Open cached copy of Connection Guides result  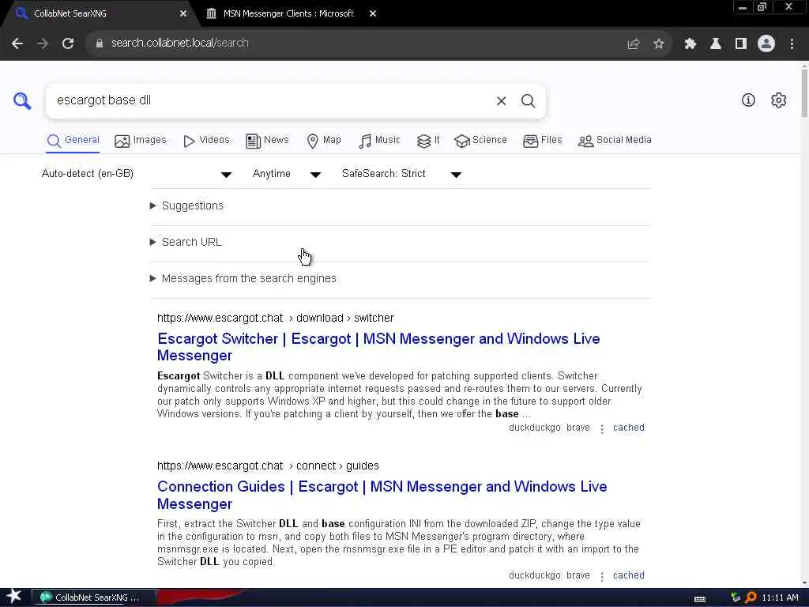628,575
